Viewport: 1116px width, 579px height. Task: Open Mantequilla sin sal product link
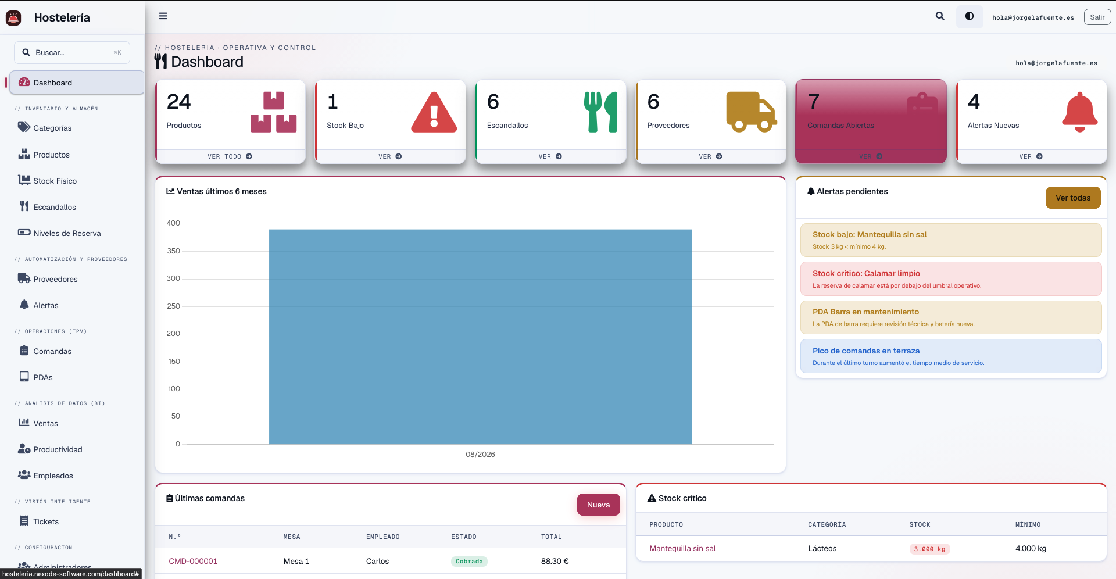pyautogui.click(x=682, y=548)
